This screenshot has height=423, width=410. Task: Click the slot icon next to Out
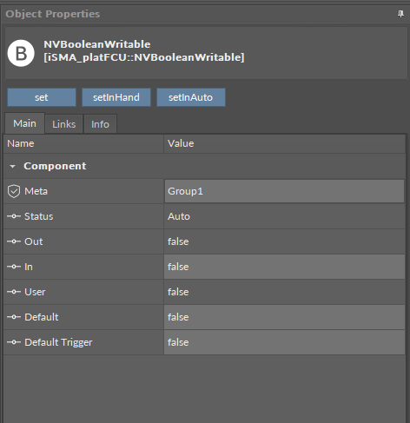[14, 241]
